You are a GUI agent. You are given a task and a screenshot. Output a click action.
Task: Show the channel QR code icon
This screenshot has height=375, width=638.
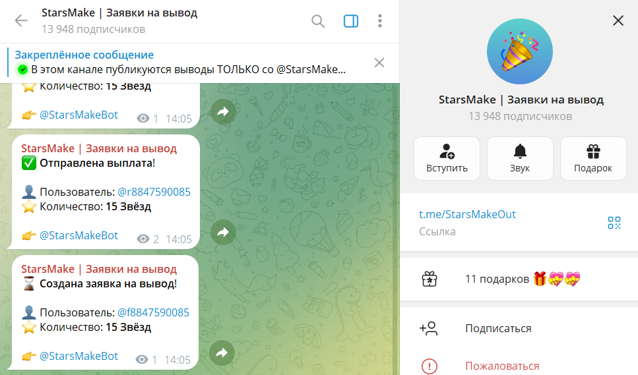[x=614, y=223]
